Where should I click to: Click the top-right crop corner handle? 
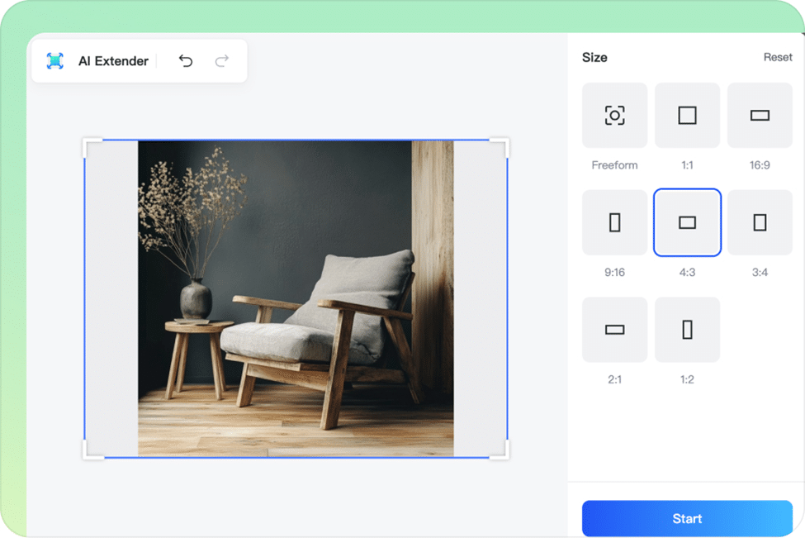tap(504, 143)
